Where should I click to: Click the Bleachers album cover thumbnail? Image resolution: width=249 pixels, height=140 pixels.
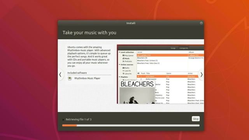click(x=137, y=92)
